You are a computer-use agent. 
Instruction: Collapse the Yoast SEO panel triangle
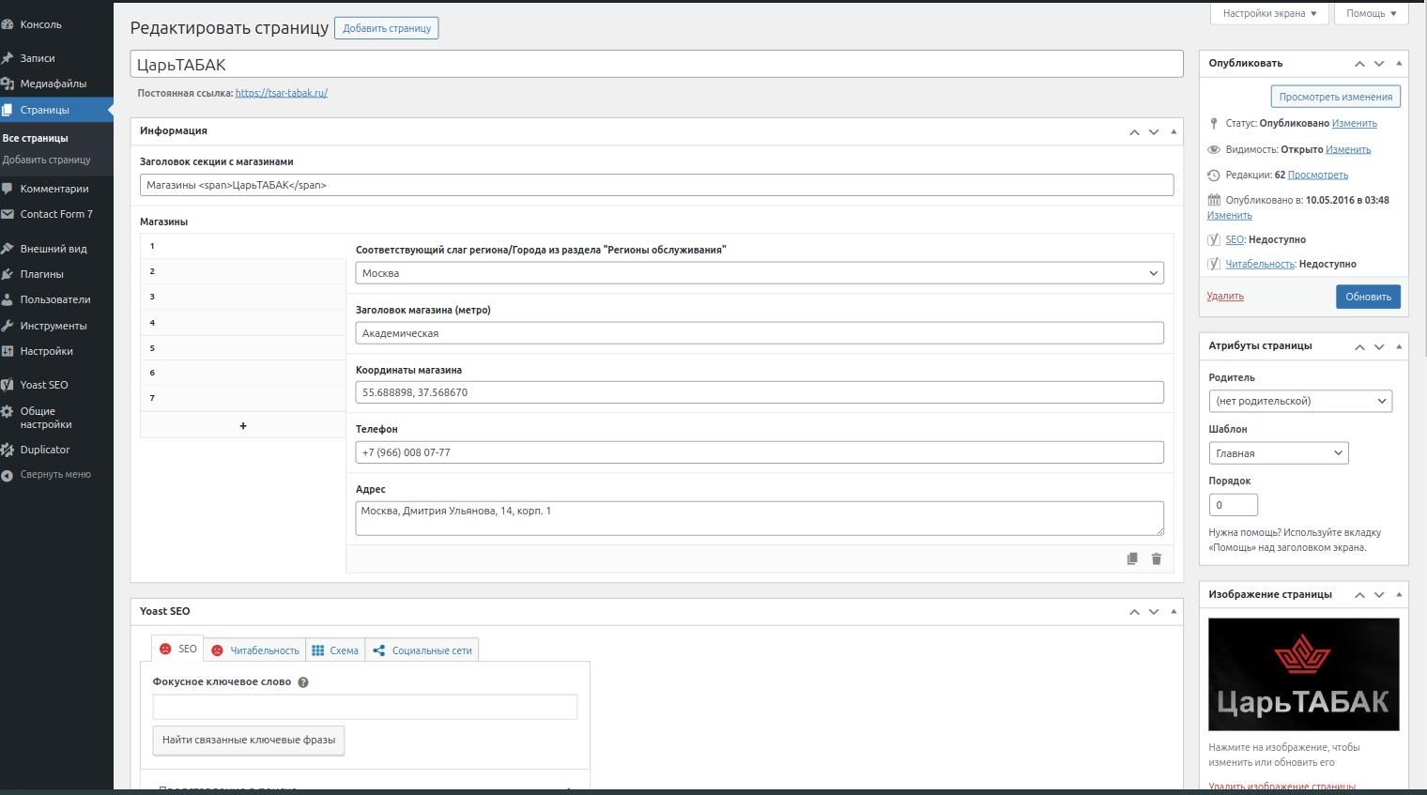(x=1174, y=612)
